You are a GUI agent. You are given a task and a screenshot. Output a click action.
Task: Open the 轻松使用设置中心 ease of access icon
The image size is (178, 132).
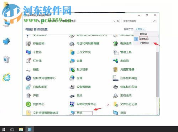point(28,78)
